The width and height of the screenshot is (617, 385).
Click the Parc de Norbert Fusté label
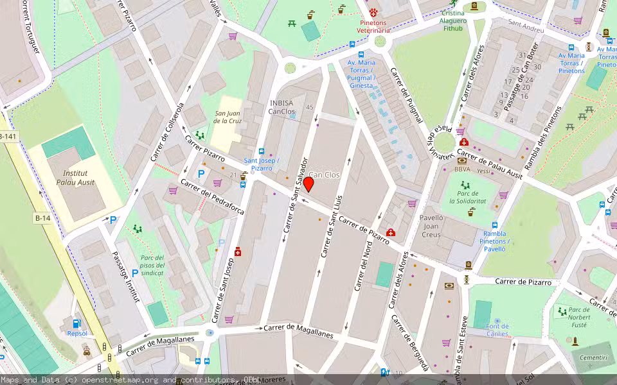(579, 317)
